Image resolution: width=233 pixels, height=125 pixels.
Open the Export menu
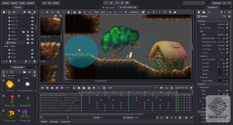click(30, 3)
